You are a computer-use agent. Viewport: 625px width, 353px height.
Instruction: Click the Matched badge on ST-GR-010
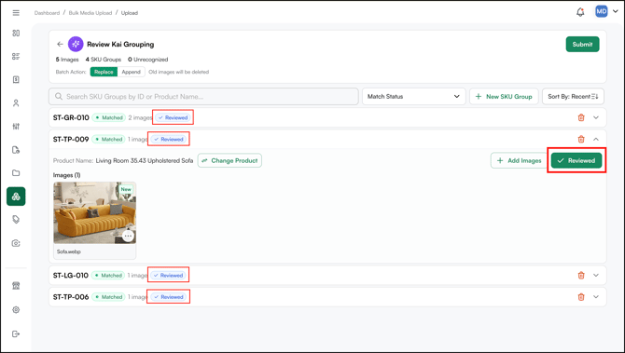[x=109, y=117]
